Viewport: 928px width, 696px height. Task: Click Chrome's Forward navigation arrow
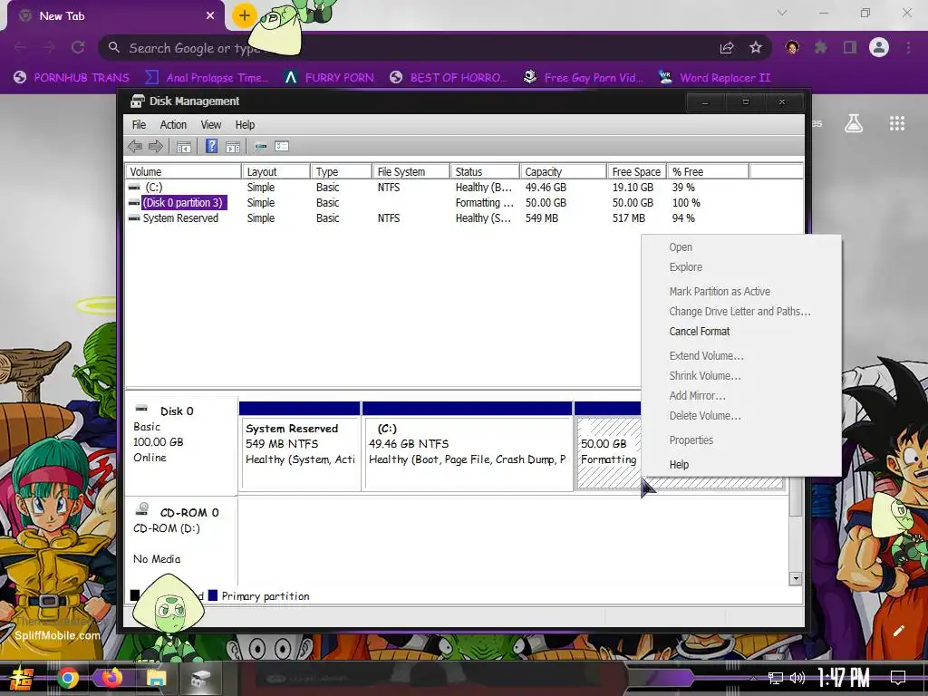click(49, 47)
